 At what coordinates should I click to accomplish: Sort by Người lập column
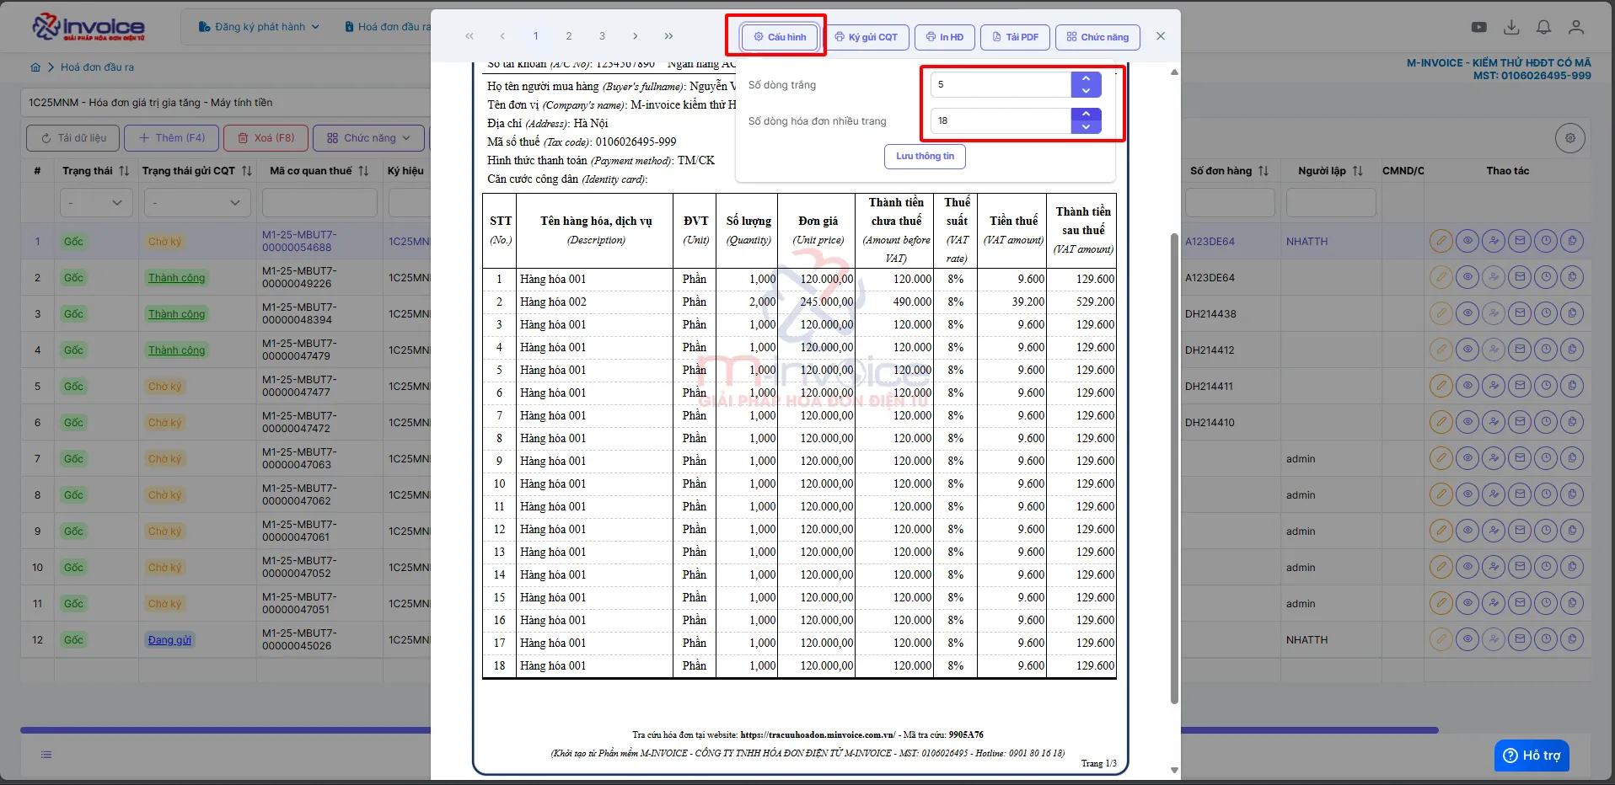pos(1358,171)
